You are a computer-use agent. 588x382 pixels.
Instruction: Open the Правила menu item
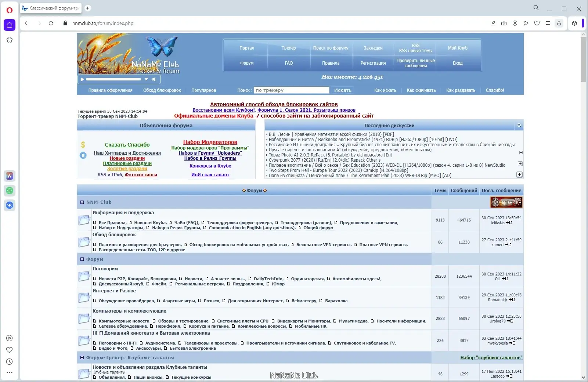(x=331, y=63)
